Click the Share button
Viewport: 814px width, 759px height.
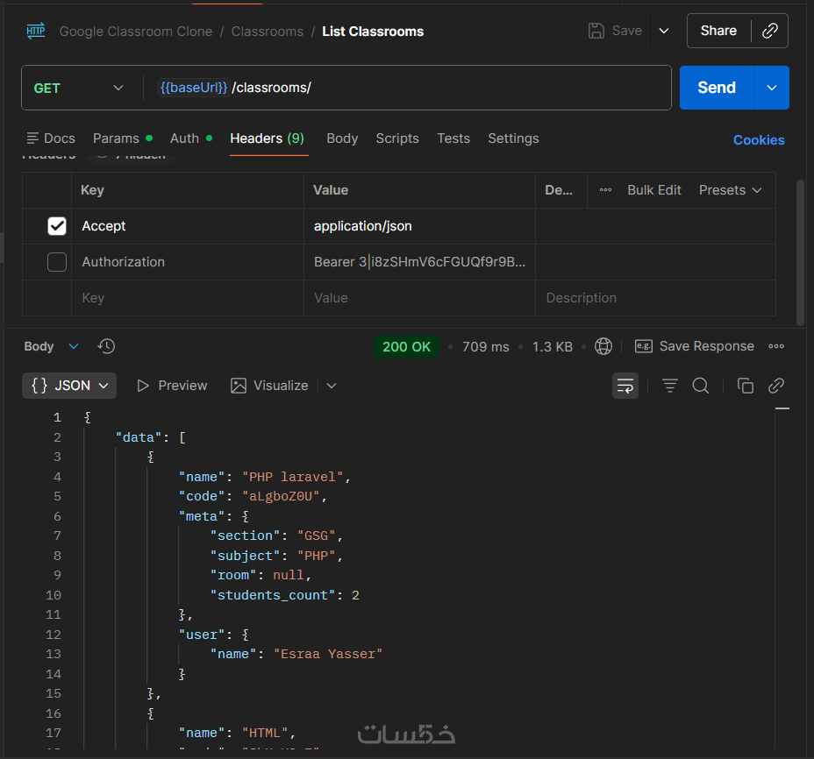coord(718,31)
